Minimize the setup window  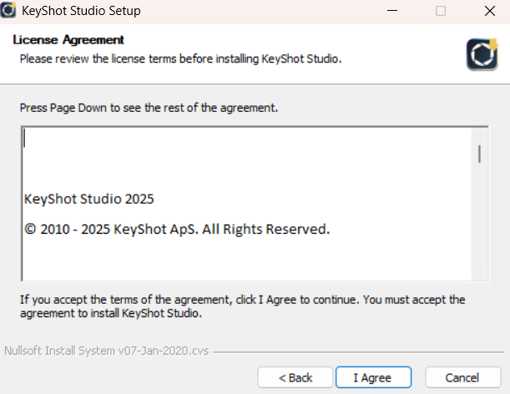391,11
